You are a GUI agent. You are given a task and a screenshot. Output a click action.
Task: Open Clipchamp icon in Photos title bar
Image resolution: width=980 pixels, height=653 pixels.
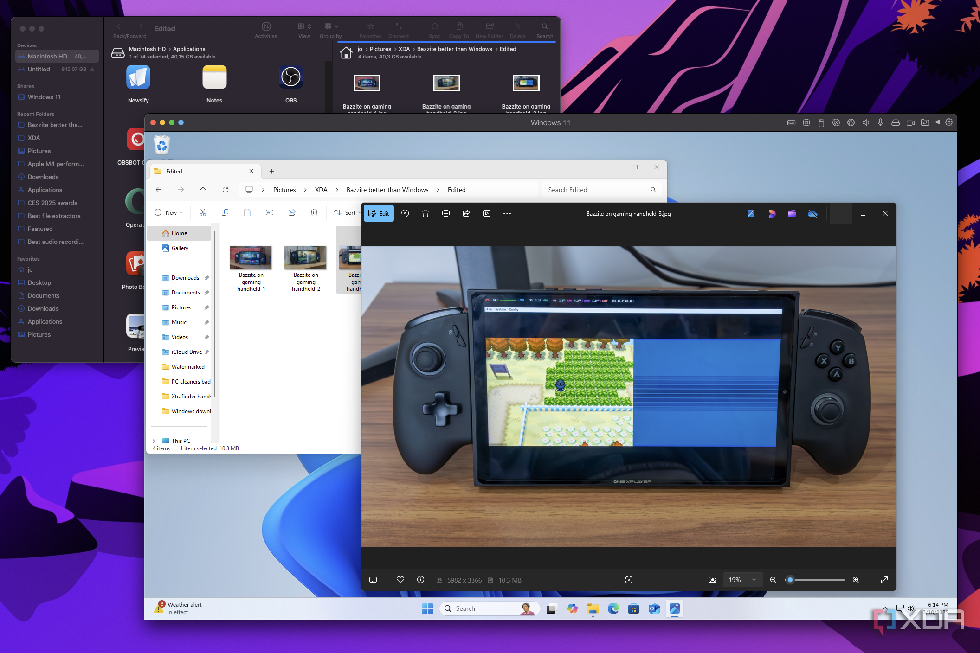click(792, 213)
